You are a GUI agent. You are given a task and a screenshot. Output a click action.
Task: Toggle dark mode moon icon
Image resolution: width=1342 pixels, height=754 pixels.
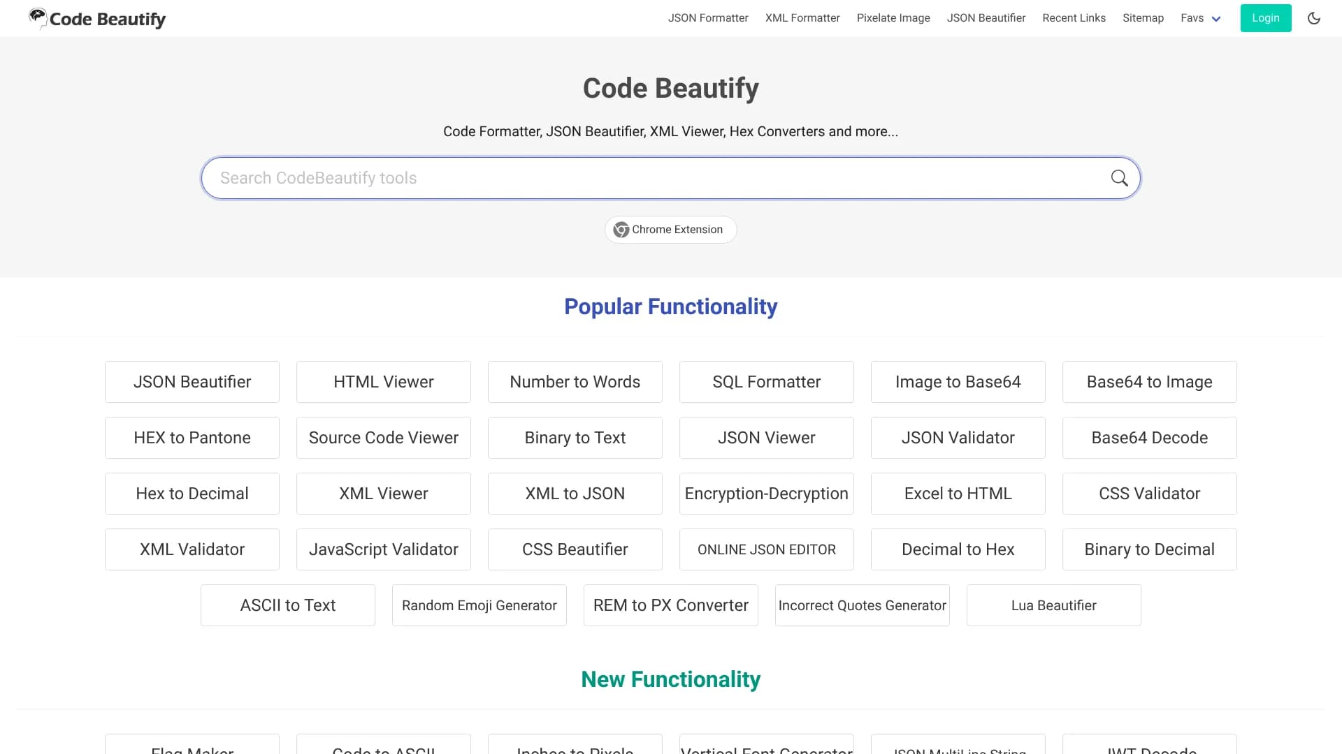[1314, 18]
